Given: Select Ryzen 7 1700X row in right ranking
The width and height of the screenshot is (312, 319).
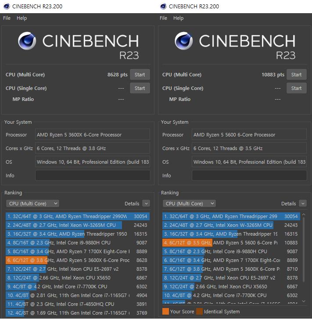Looking at the screenshot, I should click(231, 260).
